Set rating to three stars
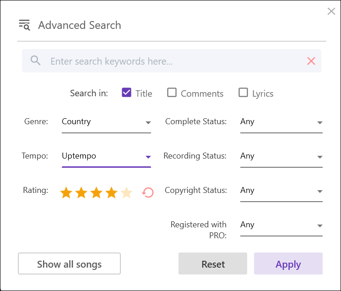The image size is (341, 291). [x=97, y=193]
